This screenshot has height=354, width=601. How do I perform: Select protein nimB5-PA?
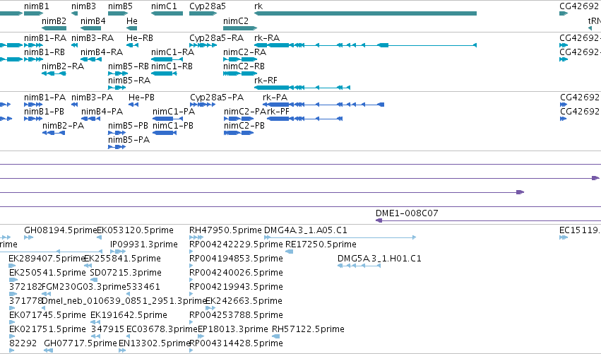tap(117, 147)
